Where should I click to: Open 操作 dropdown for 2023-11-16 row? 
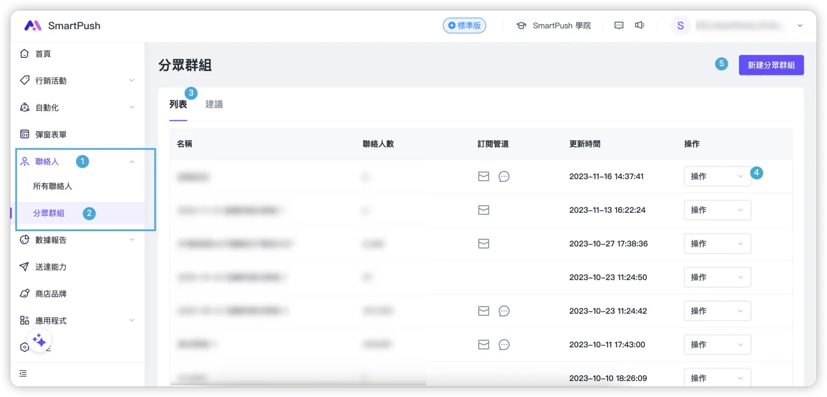click(717, 176)
